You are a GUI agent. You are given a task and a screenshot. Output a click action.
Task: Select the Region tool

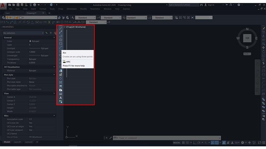pyautogui.click(x=61, y=90)
